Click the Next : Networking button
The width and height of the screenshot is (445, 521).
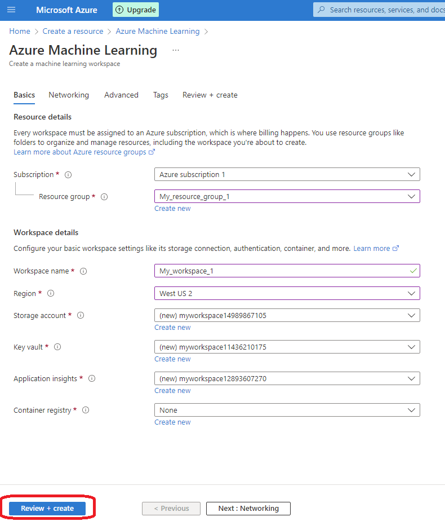point(248,509)
